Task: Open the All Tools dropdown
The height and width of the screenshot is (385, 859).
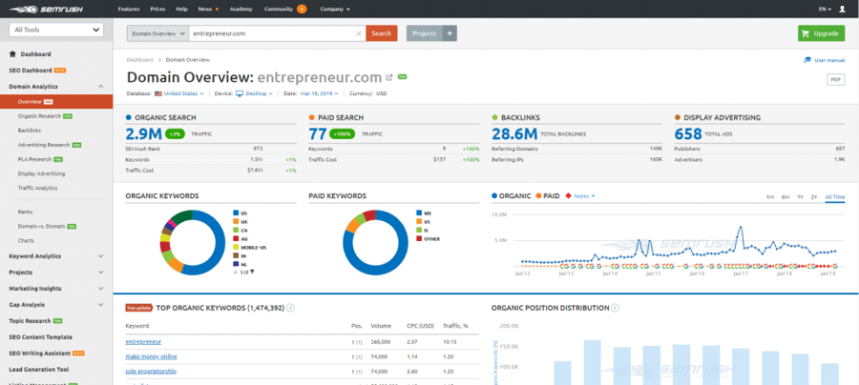Action: tap(56, 30)
